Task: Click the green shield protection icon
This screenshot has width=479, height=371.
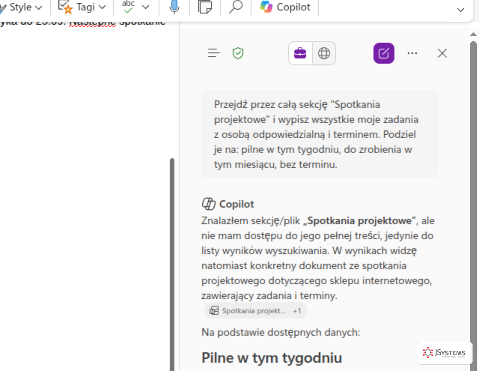Action: (238, 53)
